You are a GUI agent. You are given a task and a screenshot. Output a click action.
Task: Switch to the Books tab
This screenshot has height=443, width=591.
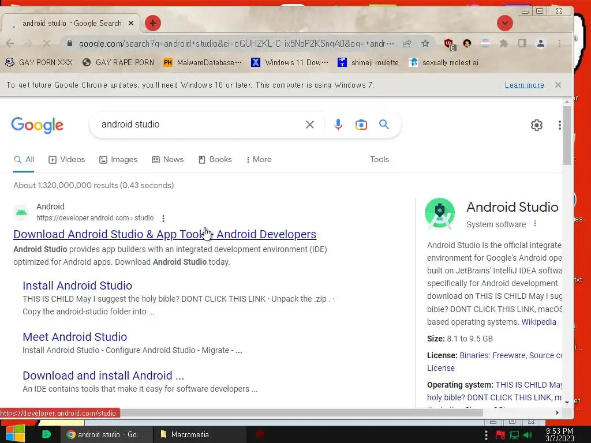click(x=215, y=159)
